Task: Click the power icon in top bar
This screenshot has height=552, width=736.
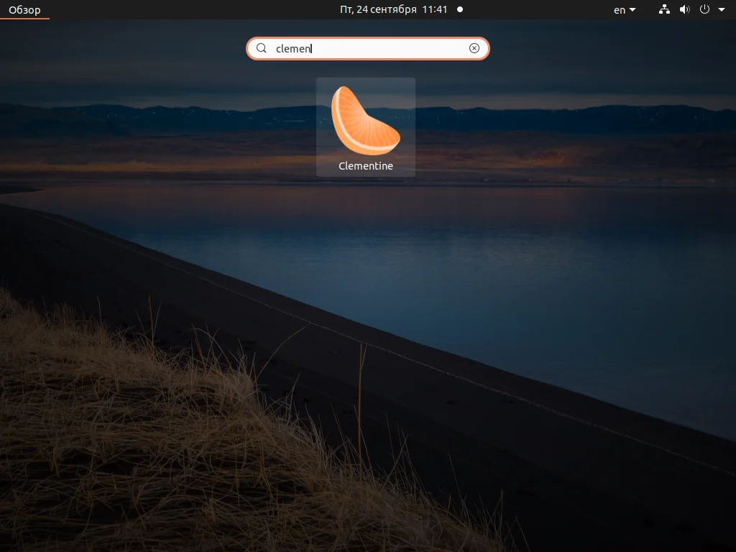Action: (704, 9)
